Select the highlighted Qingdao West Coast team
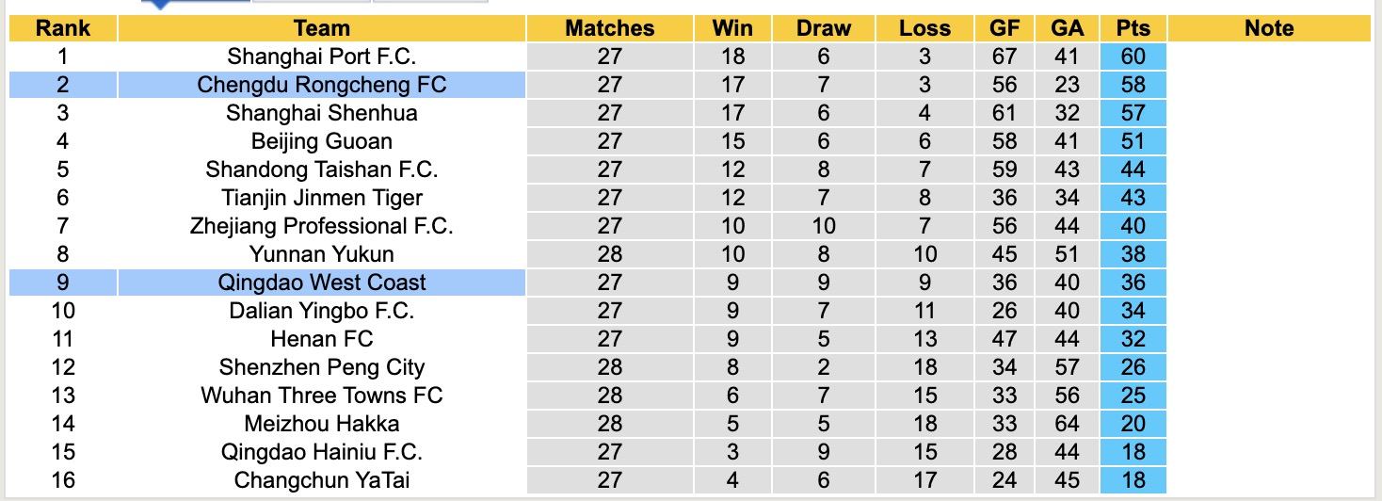 click(x=321, y=283)
